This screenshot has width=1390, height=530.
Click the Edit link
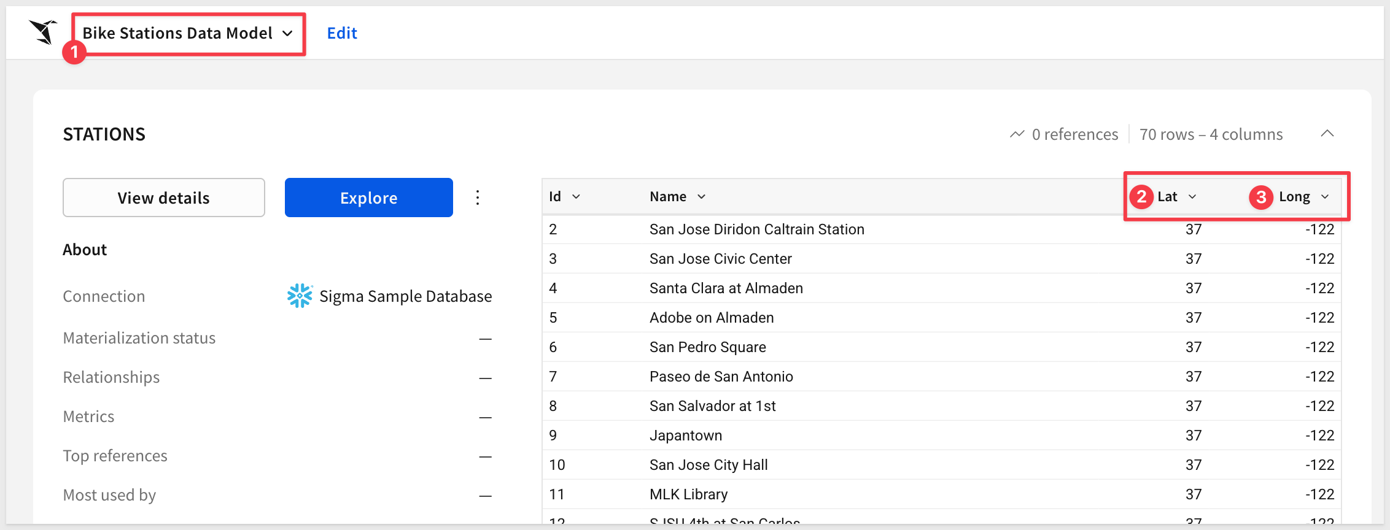pyautogui.click(x=342, y=33)
